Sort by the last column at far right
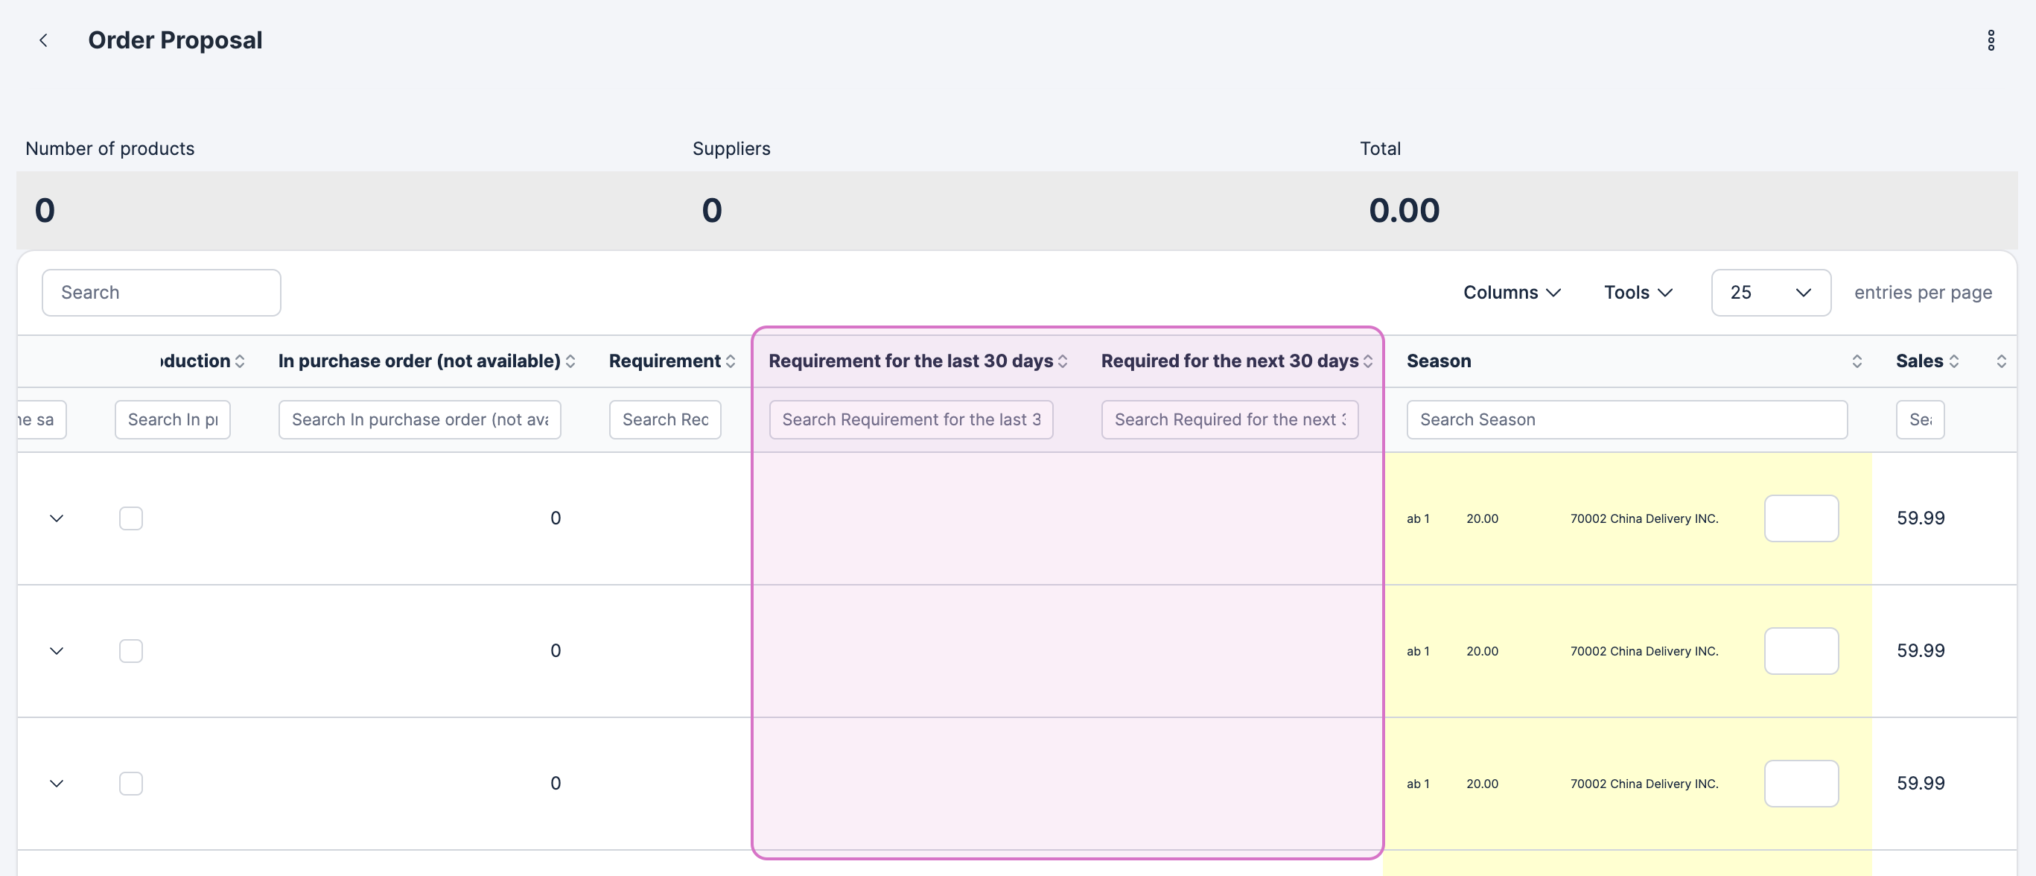 click(x=2000, y=361)
